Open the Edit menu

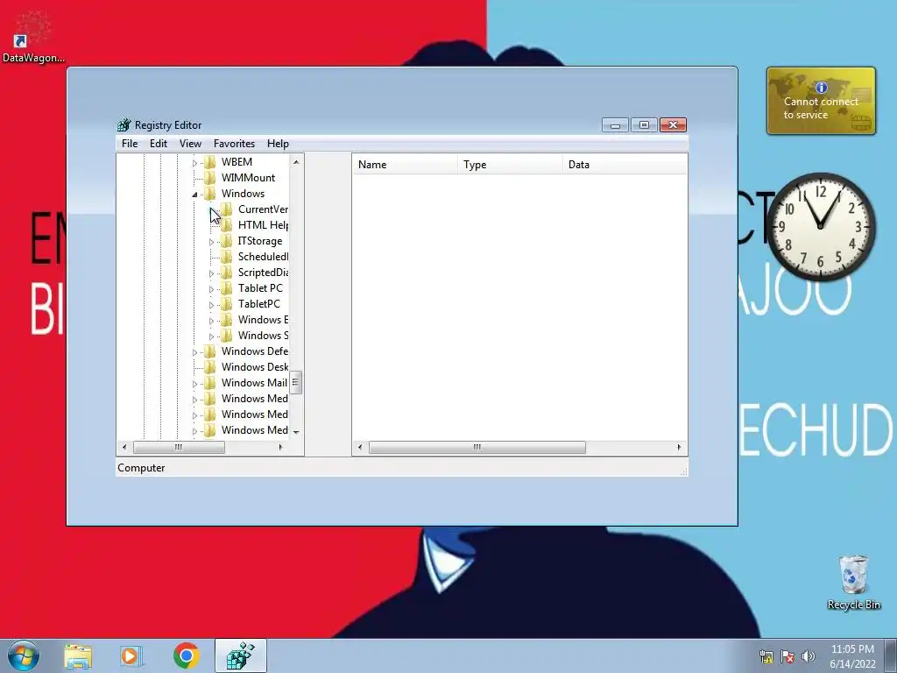coord(159,144)
